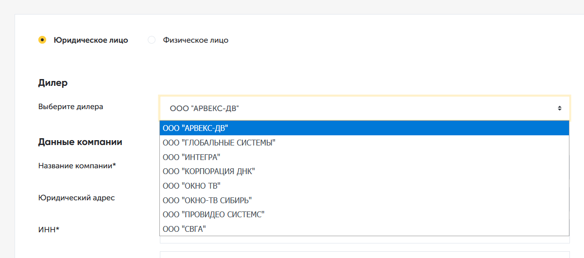The height and width of the screenshot is (258, 584).
Task: Focus the ИНН input strip below the list
Action: click(x=364, y=240)
